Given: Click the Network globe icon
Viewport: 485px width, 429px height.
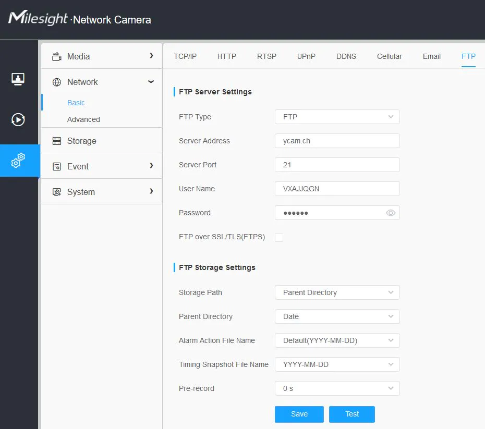Looking at the screenshot, I should pos(57,82).
